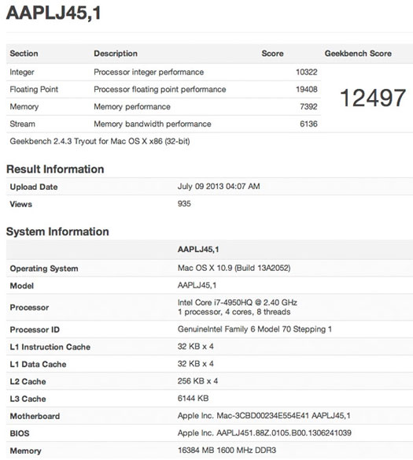
Task: Select the L1 Data Cache label
Action: (x=38, y=365)
